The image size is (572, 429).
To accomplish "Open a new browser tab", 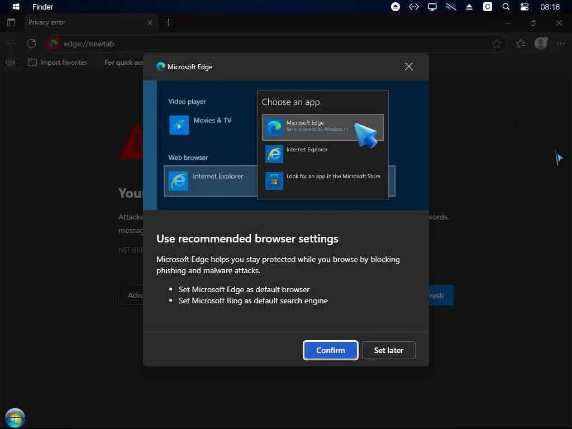I will tap(168, 22).
